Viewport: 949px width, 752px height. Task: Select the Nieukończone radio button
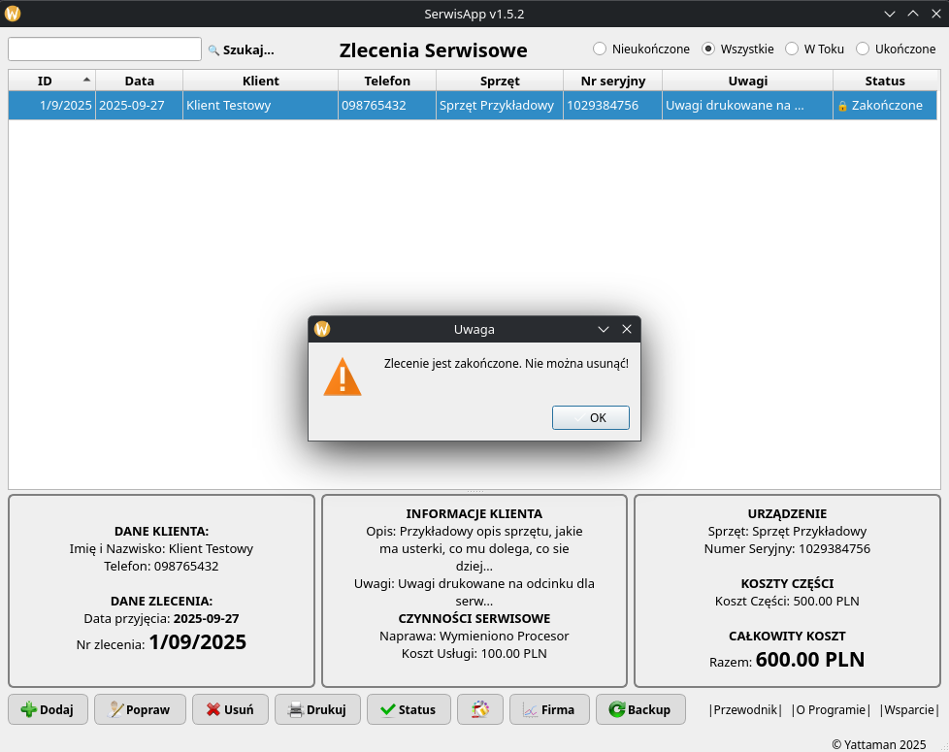(x=600, y=49)
